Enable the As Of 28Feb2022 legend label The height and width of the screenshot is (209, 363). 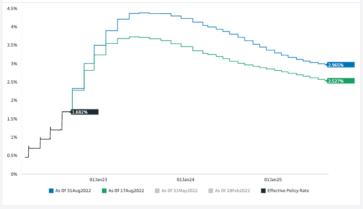tap(233, 190)
